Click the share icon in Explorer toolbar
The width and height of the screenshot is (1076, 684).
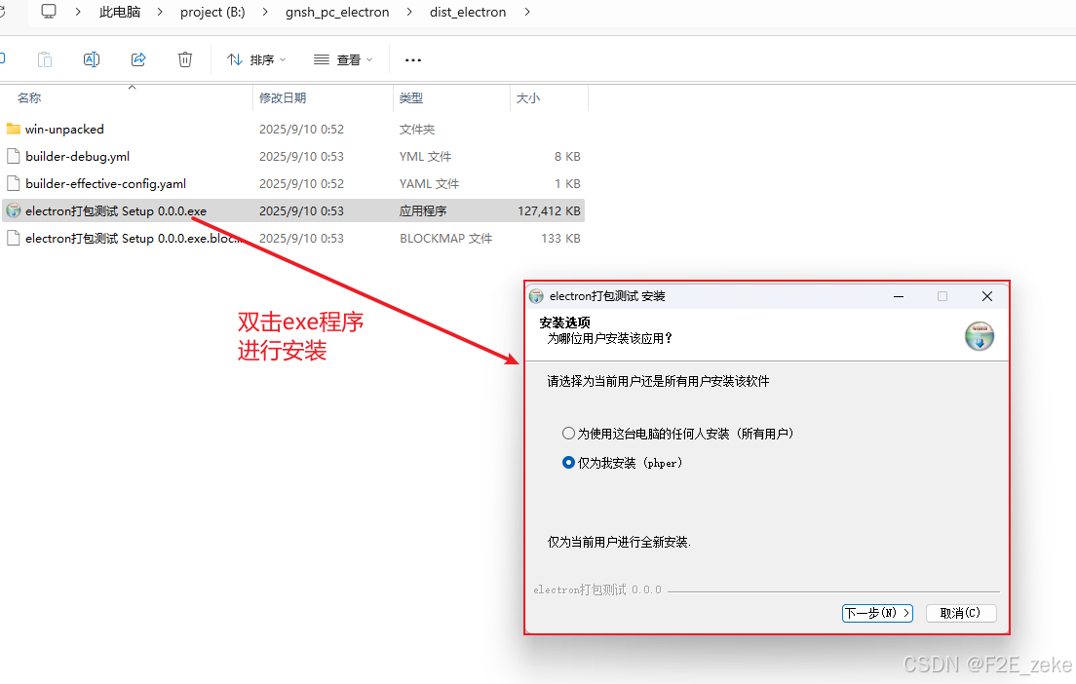point(138,59)
